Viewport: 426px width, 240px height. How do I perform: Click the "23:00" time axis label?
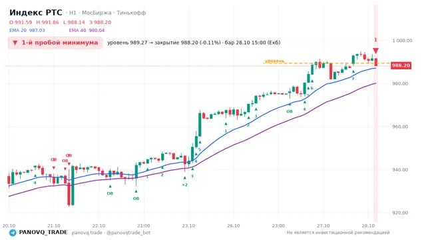coord(278,225)
